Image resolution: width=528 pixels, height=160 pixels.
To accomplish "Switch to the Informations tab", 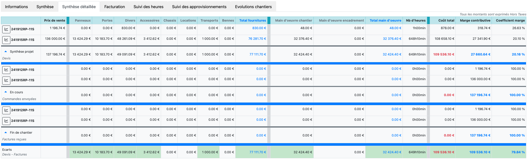I will [x=17, y=7].
